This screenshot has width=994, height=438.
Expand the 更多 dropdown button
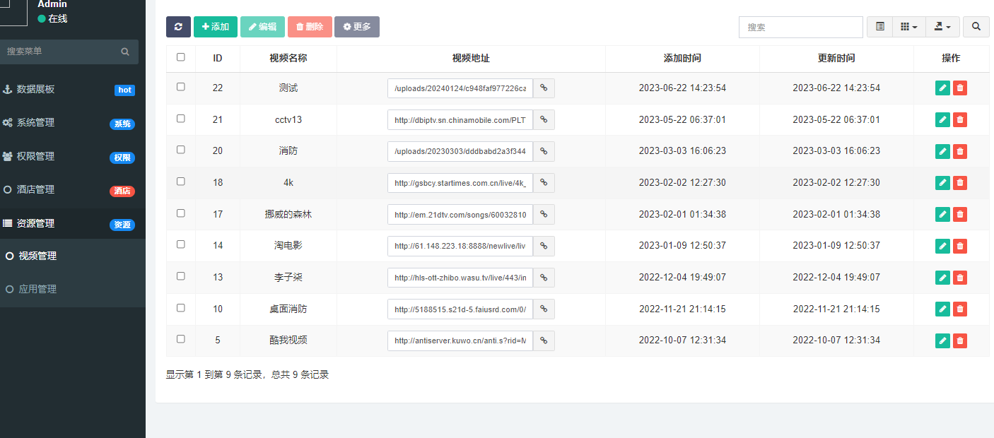tap(356, 27)
